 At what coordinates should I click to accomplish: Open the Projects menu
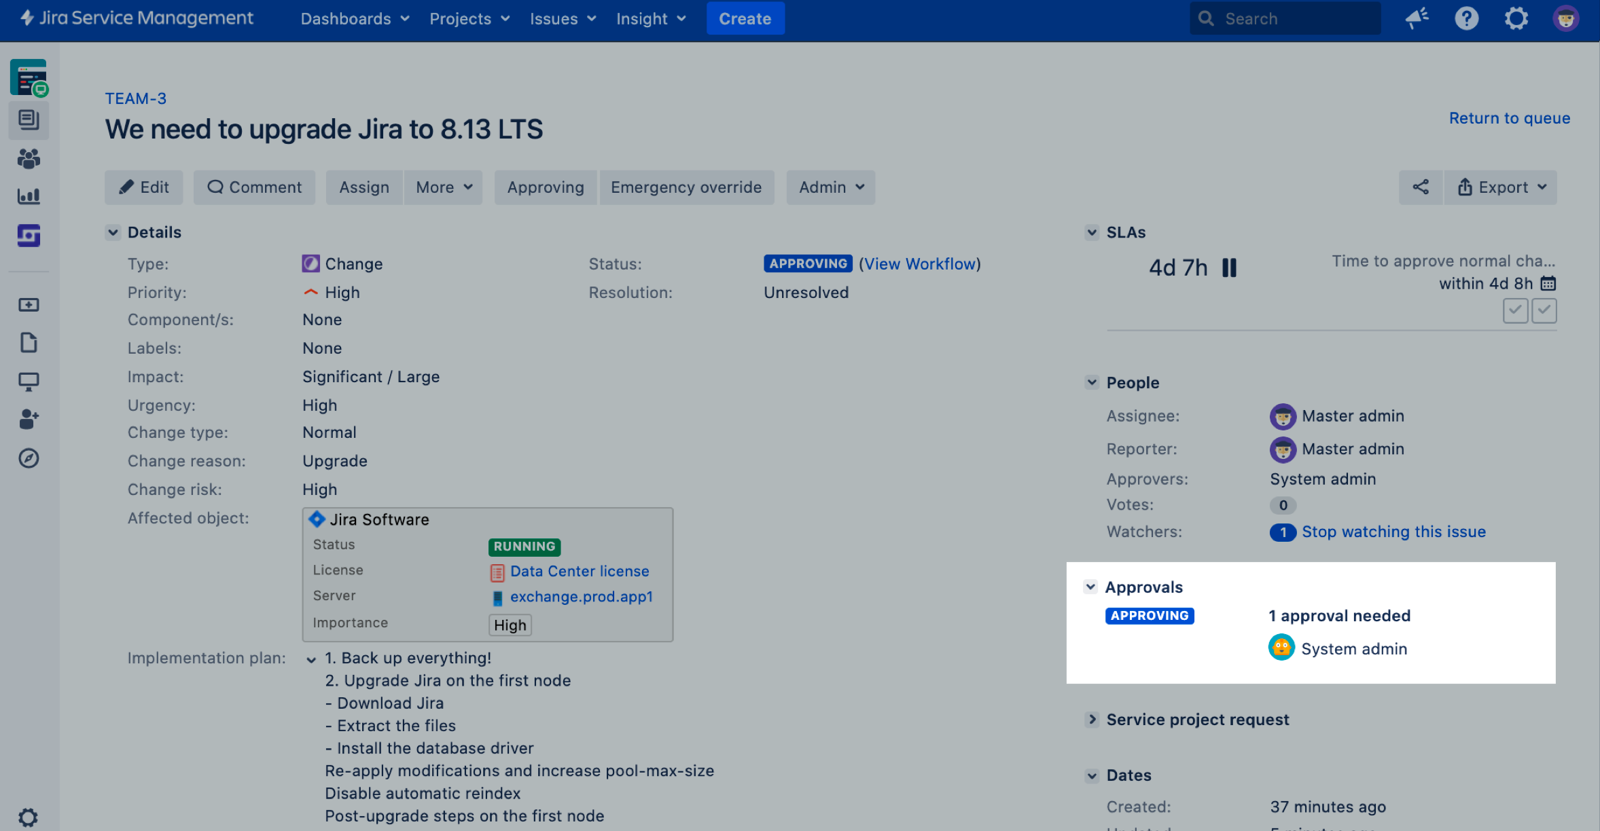(x=469, y=18)
